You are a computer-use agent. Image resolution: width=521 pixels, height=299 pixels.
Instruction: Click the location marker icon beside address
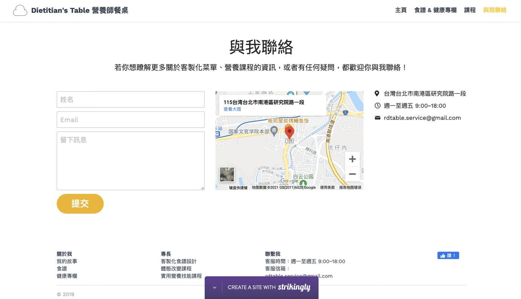click(x=377, y=94)
